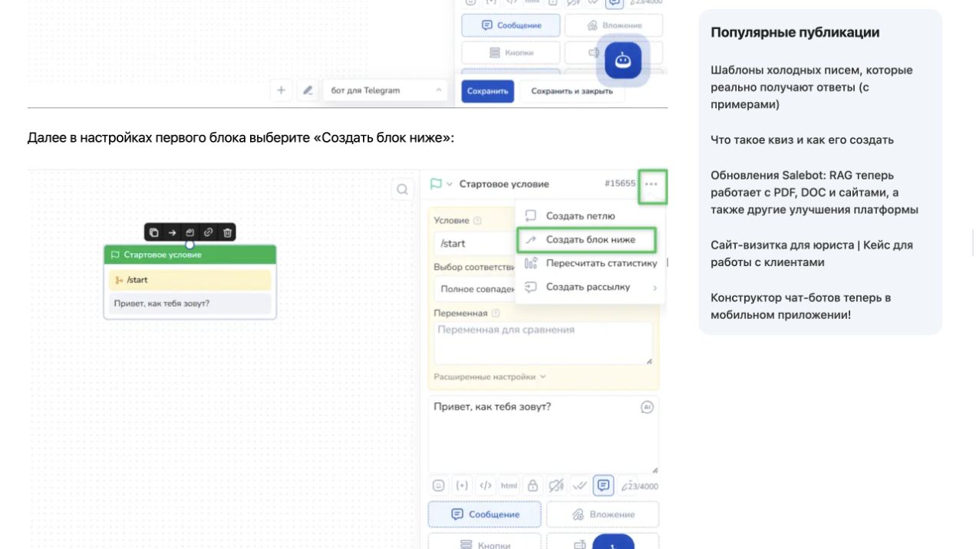Click the highlighted message bubble icon near 23/4000

pyautogui.click(x=604, y=485)
